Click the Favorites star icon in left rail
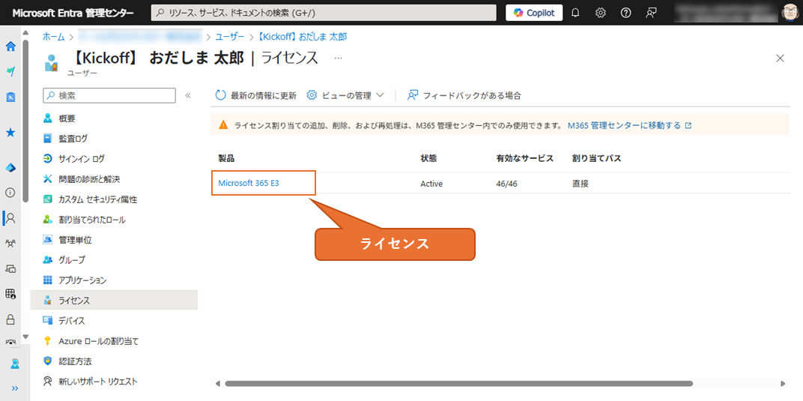This screenshot has height=401, width=803. point(10,133)
